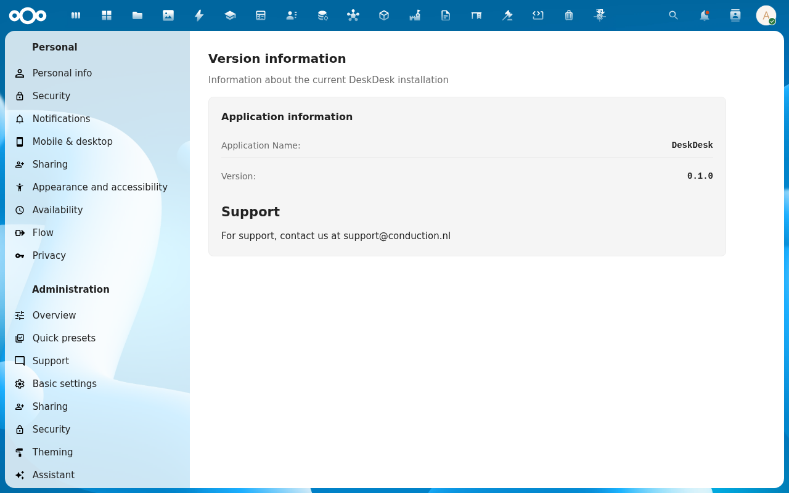
Task: Open the graduation cap app icon
Action: click(230, 15)
